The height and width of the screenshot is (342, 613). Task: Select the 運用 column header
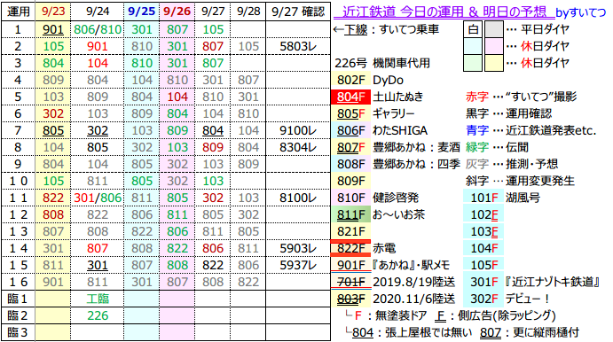click(18, 12)
